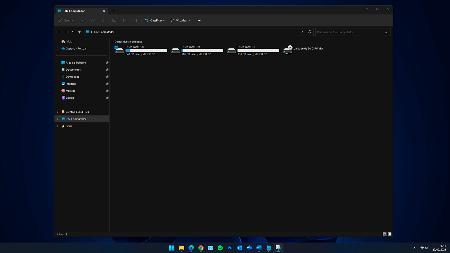Click the Delete trash icon in toolbar

tap(135, 21)
